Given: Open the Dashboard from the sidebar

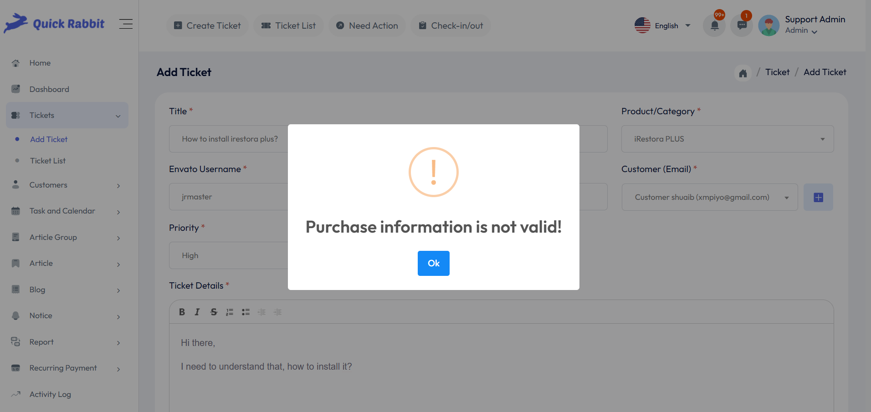Looking at the screenshot, I should (x=49, y=89).
